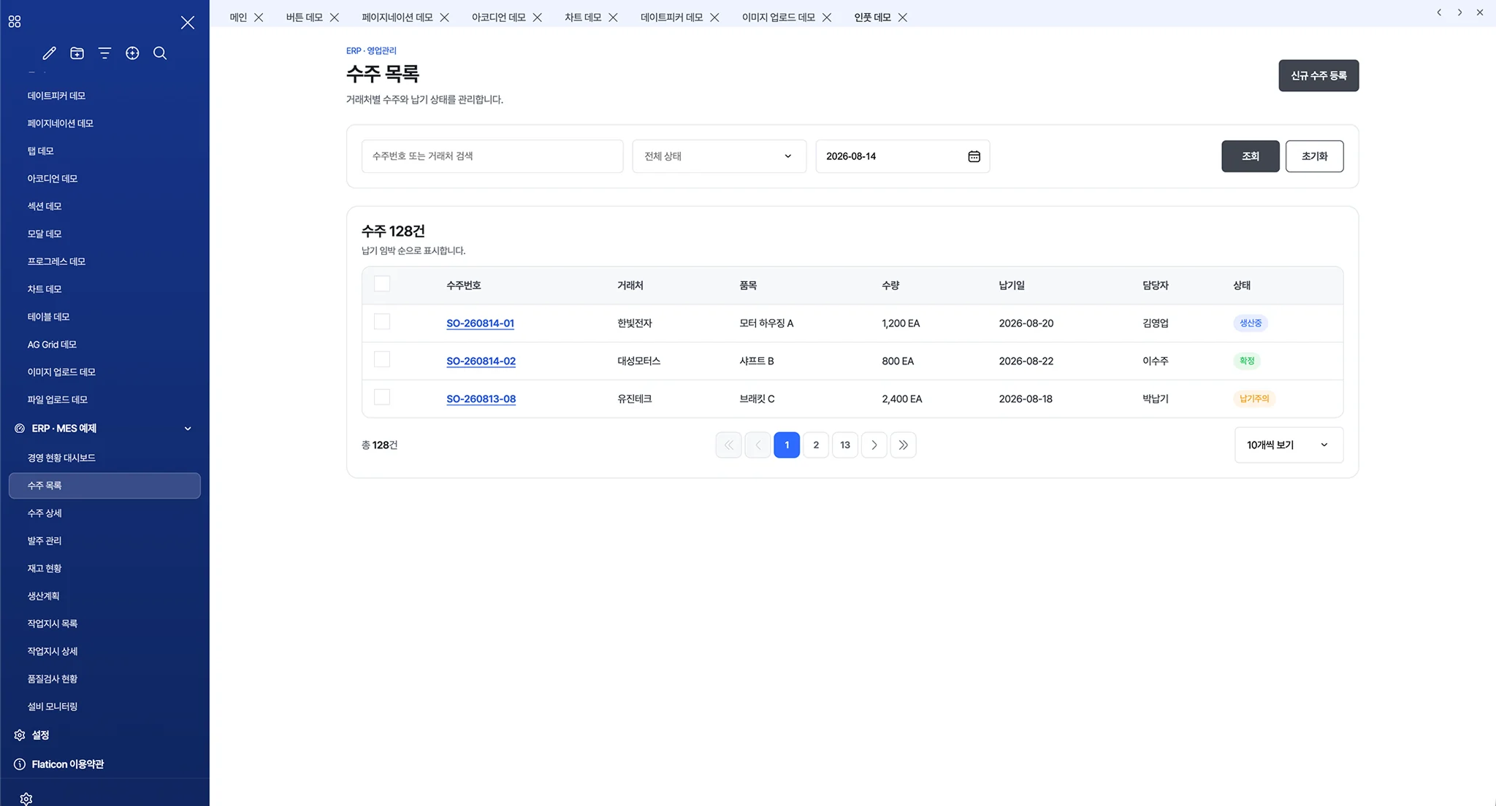Viewport: 1496px width, 806px height.
Task: Close the 인풋 데모 tab
Action: coord(903,18)
